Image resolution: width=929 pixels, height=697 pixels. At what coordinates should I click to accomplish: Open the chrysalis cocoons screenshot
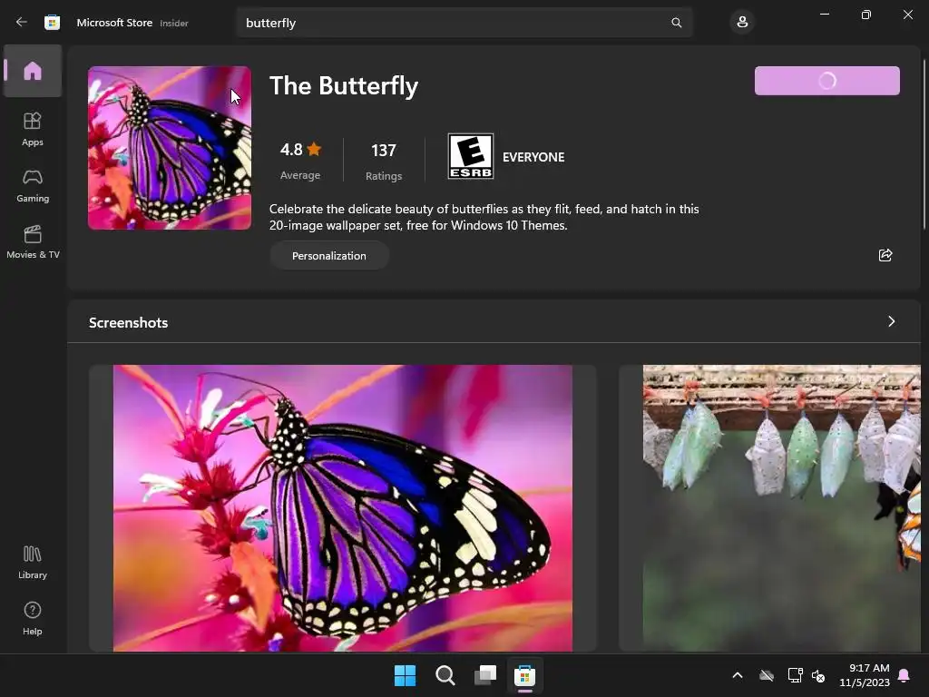781,508
